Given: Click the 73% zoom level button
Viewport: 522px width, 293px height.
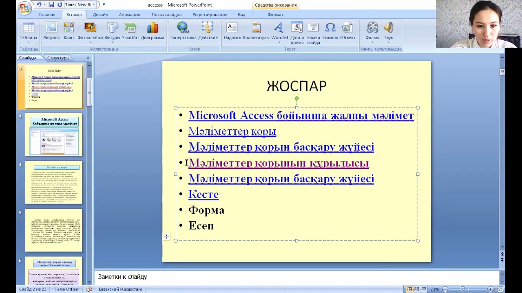Looking at the screenshot, I should 434,289.
